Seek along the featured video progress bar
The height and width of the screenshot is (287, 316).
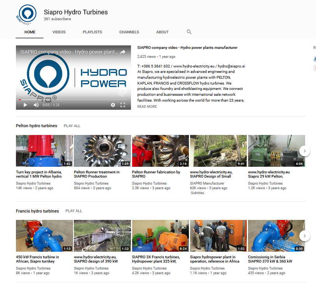pos(73,100)
